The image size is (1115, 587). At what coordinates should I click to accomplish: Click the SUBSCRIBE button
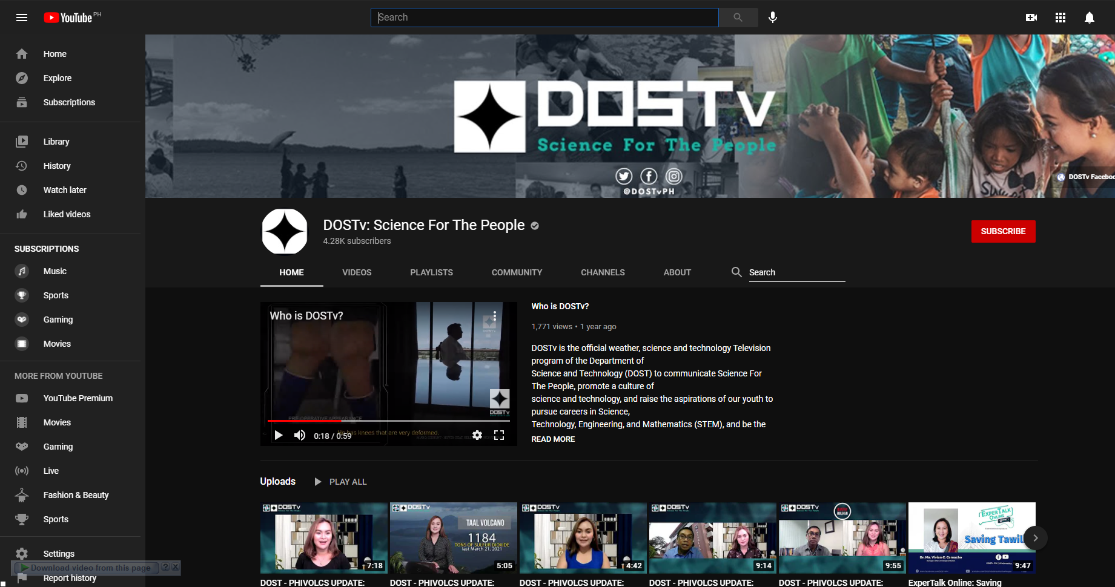click(x=1003, y=231)
